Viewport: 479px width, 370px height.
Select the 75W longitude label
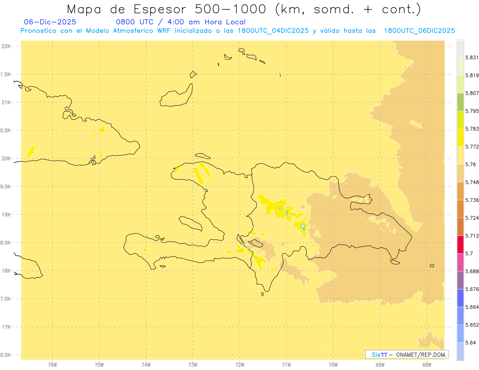(99, 365)
